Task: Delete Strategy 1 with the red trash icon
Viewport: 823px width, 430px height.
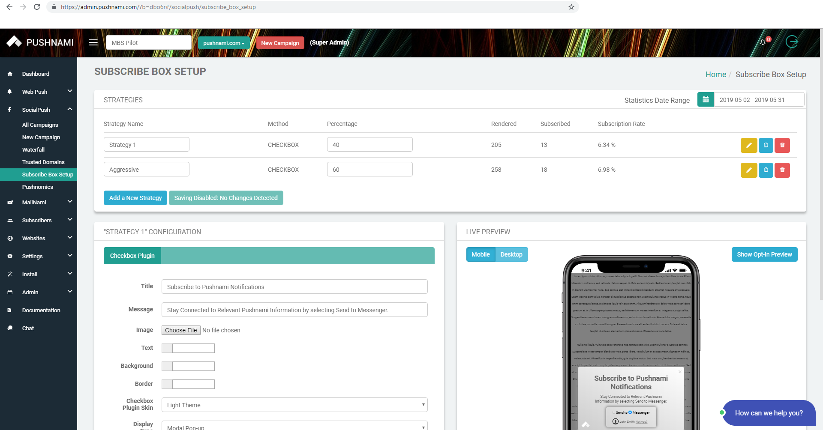Action: tap(782, 145)
